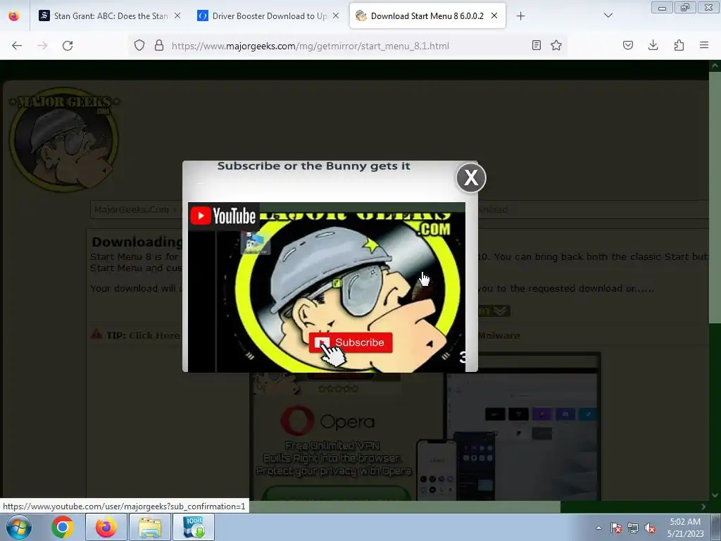The width and height of the screenshot is (721, 541).
Task: Close the Stan Grant tab
Action: (x=177, y=15)
